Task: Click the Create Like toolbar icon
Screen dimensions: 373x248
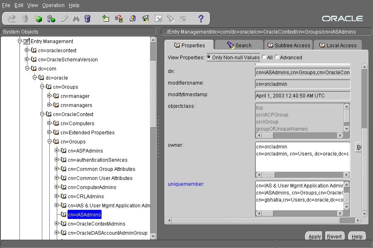Action: [x=51, y=19]
